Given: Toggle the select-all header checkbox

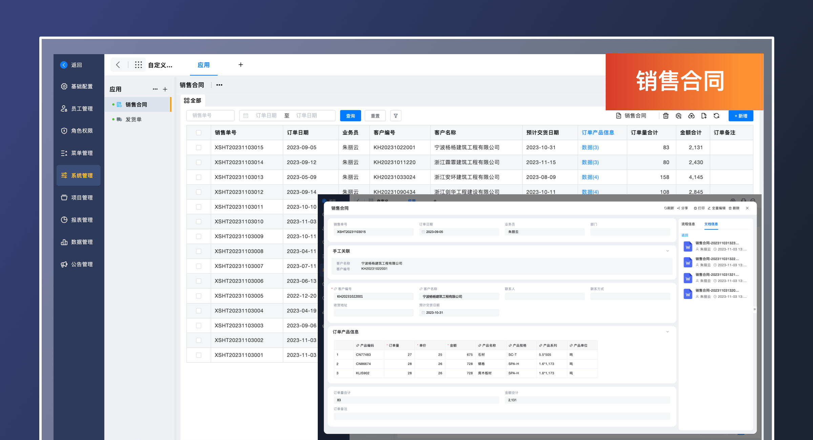Looking at the screenshot, I should pos(199,133).
